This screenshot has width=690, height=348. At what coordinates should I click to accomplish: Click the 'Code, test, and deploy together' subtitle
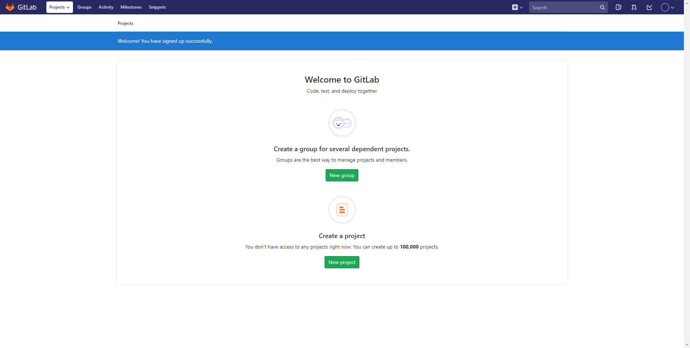(342, 91)
